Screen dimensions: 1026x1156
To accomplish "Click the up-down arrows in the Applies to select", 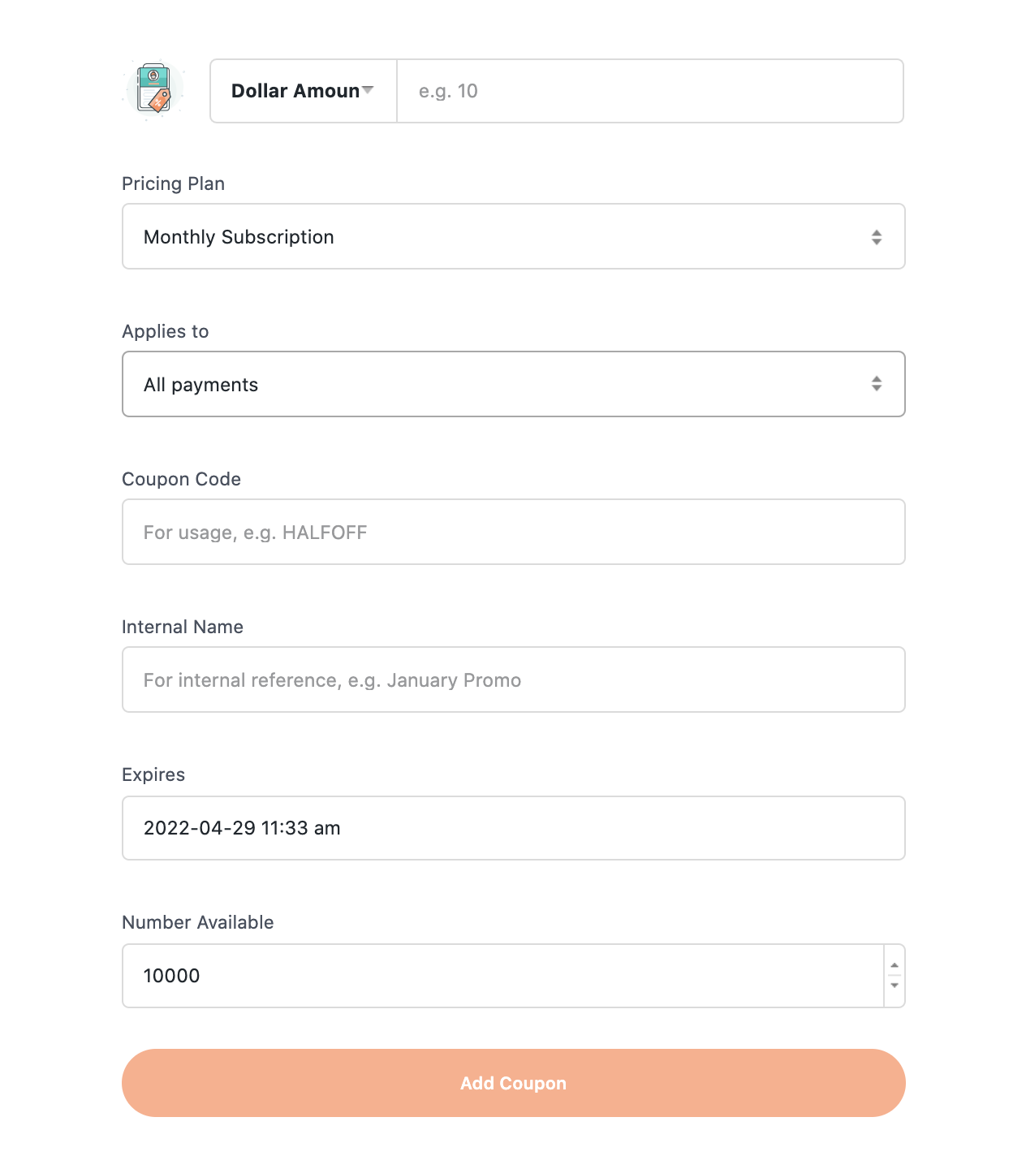I will [x=877, y=384].
